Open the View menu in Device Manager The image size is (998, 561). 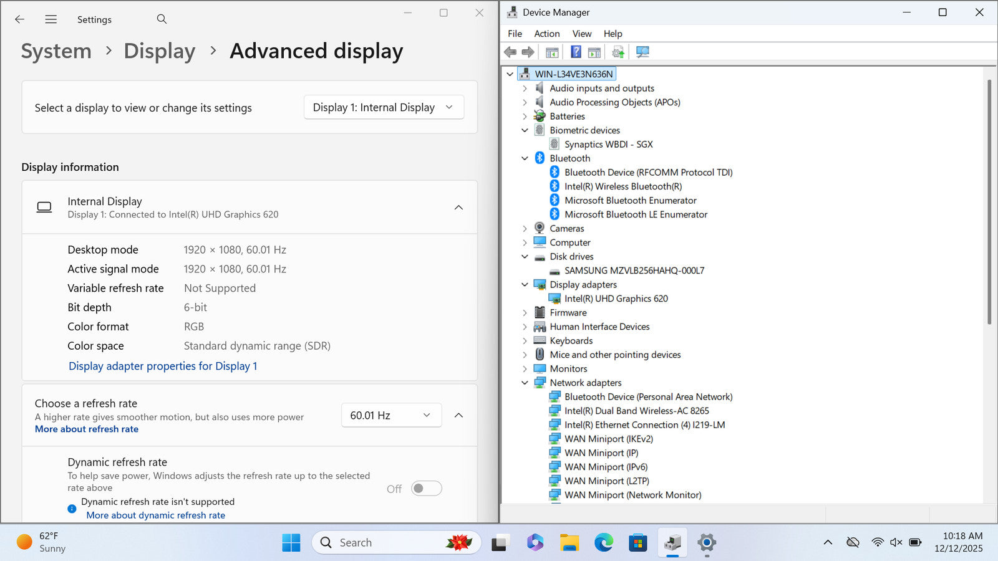tap(581, 34)
